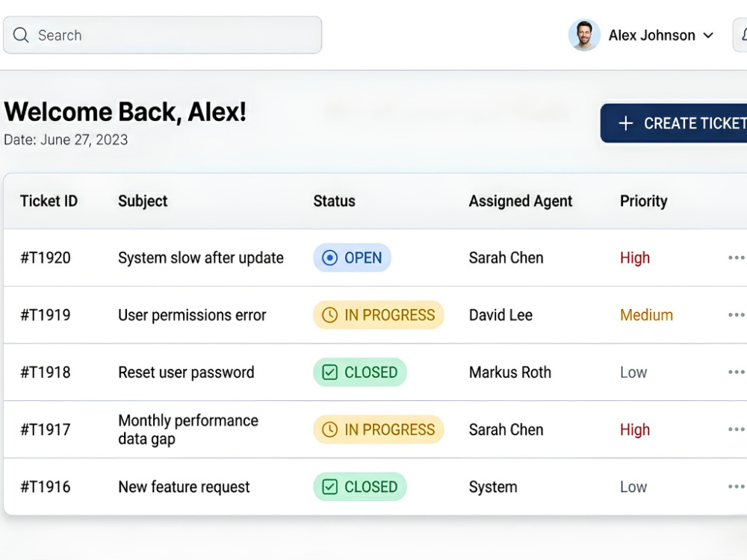
Task: Open more options for ticket #T1920
Action: tap(737, 258)
